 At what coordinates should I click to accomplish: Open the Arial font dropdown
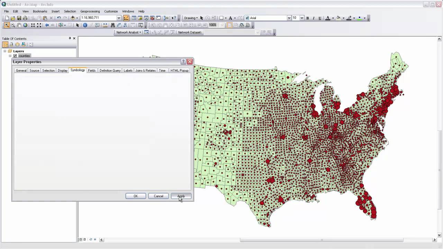click(289, 18)
